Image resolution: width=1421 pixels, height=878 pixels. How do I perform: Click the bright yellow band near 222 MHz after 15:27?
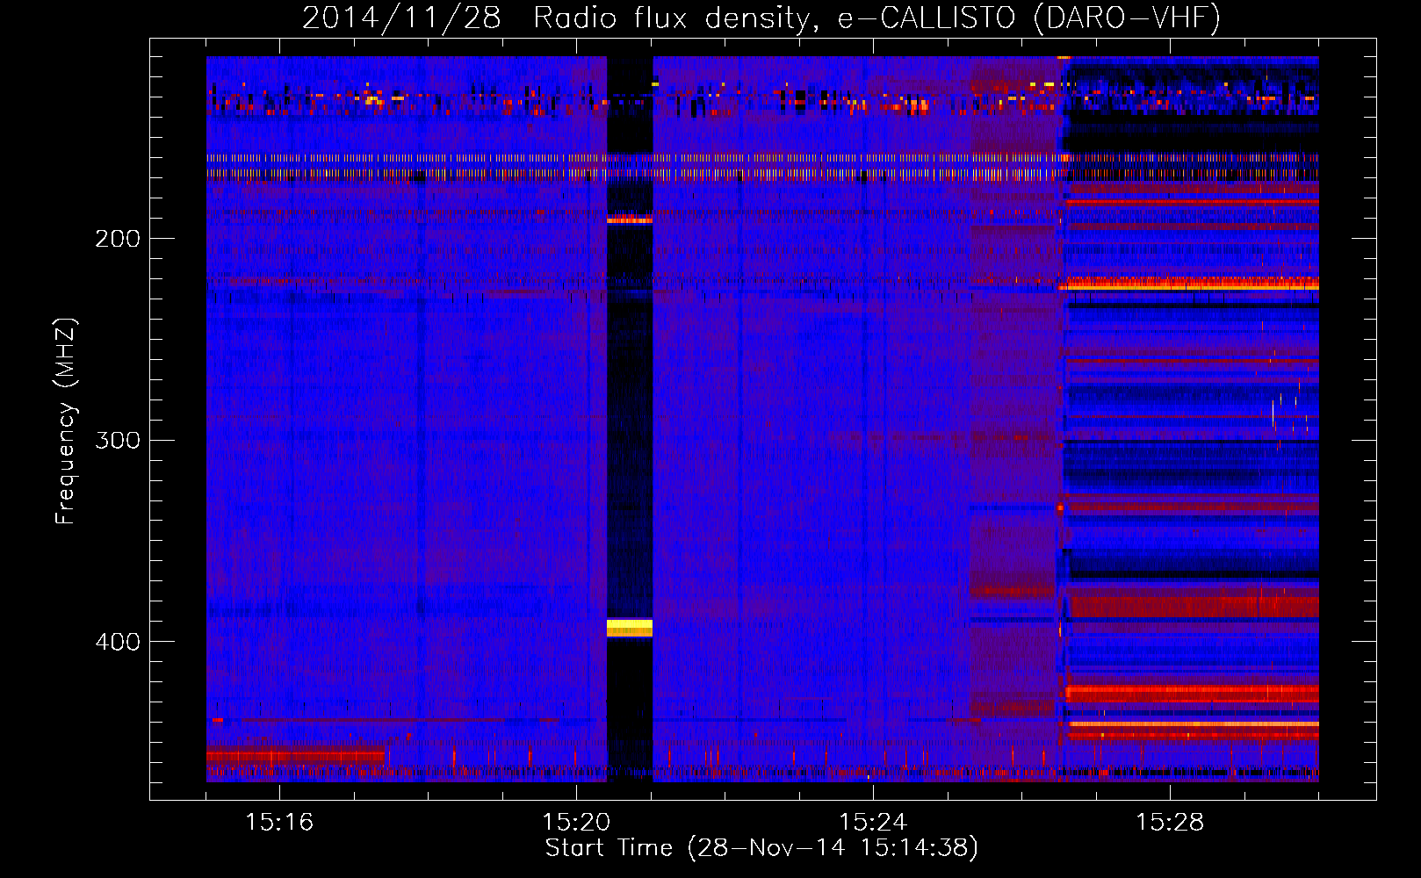1188,283
